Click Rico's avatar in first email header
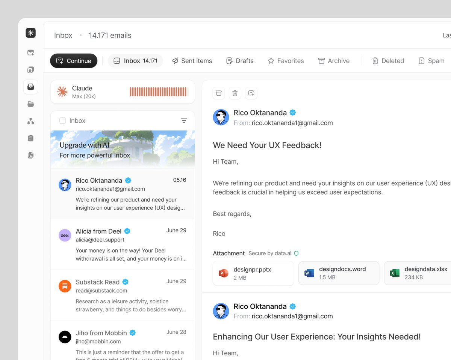This screenshot has height=360, width=451. [221, 117]
